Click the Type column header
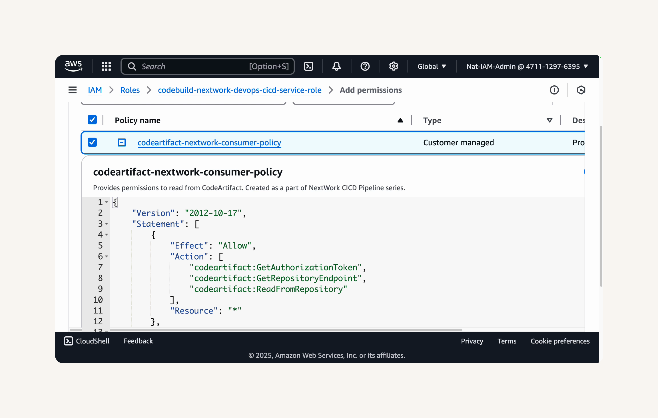 tap(432, 120)
